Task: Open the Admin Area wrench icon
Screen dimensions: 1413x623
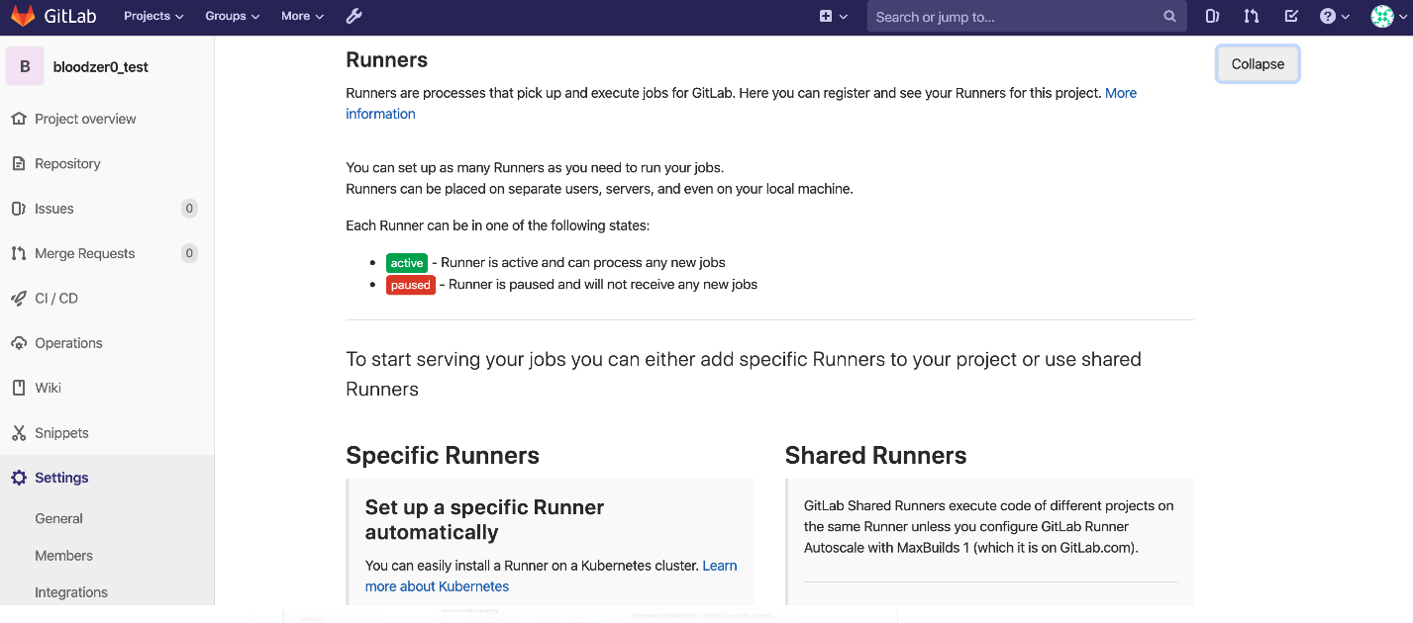Action: tap(353, 16)
